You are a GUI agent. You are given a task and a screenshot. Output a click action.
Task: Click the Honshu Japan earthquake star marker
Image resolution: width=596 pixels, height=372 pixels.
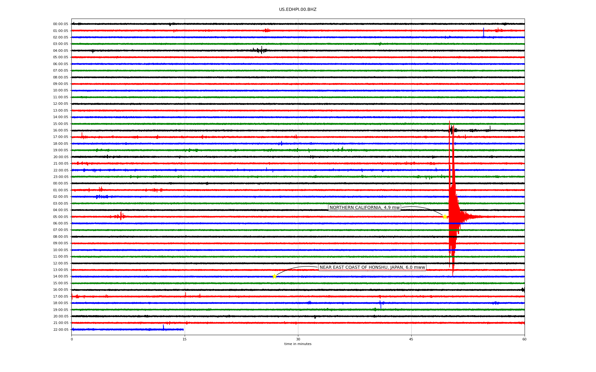[x=274, y=276]
